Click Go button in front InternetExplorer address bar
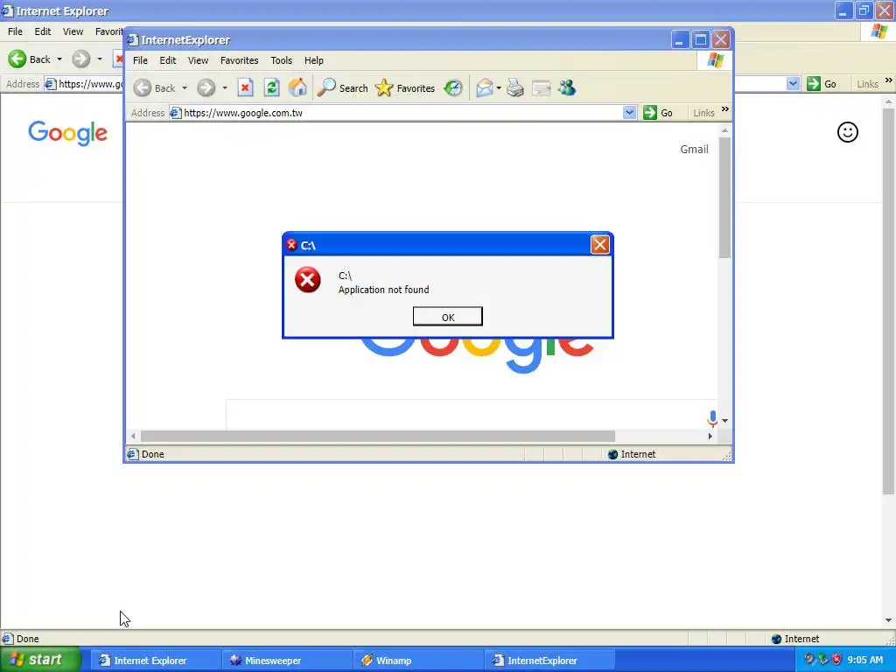Viewport: 896px width, 672px height. click(x=658, y=113)
